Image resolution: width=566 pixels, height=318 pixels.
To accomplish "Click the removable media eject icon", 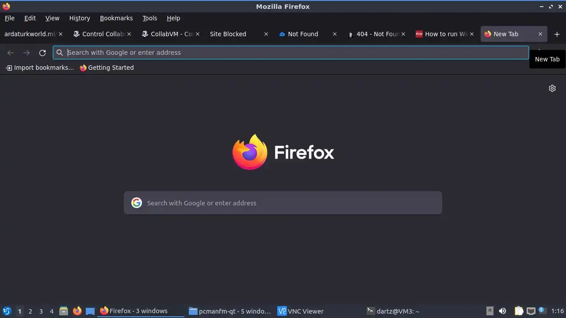I will (x=490, y=311).
